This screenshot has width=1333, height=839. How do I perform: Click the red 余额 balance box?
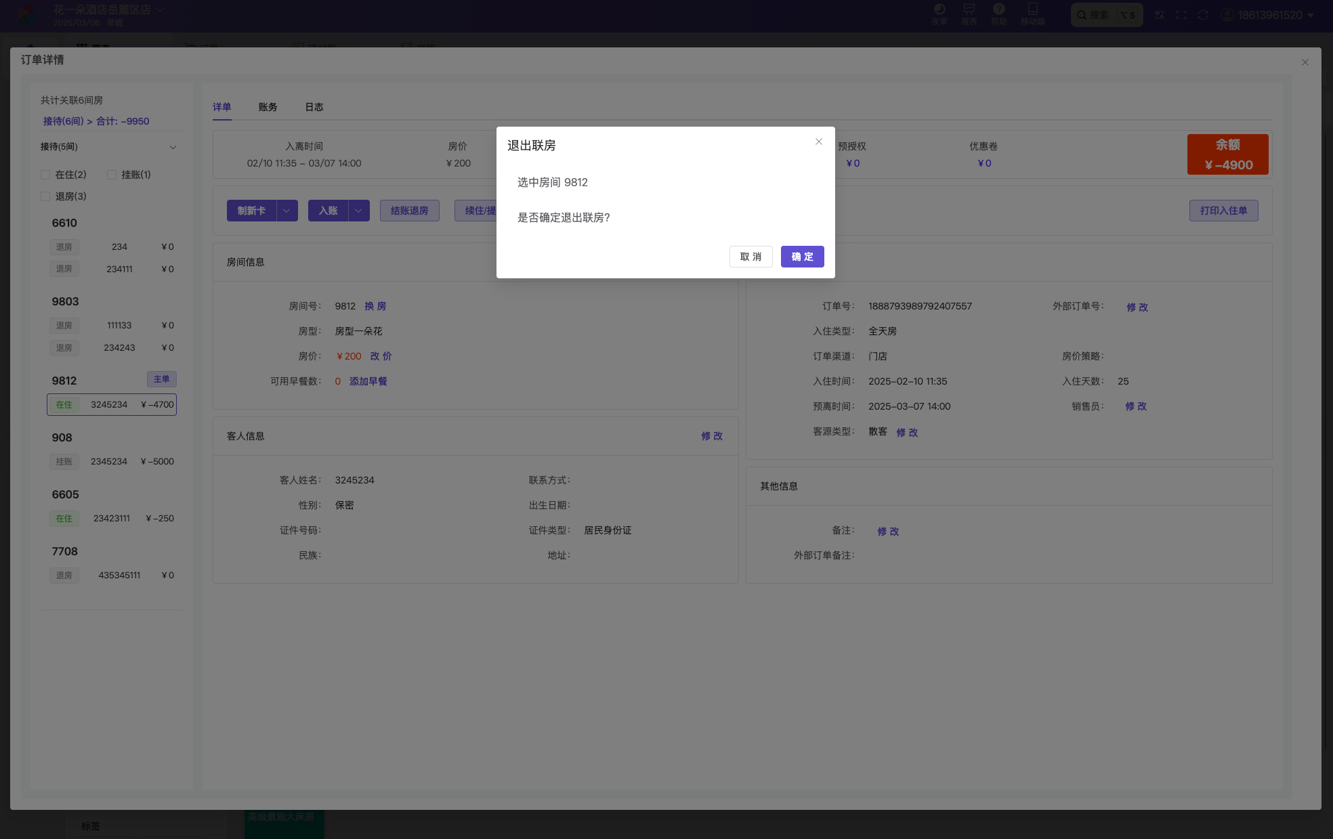(x=1227, y=154)
